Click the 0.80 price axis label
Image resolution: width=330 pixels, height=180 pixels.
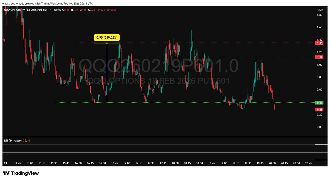tap(319, 77)
